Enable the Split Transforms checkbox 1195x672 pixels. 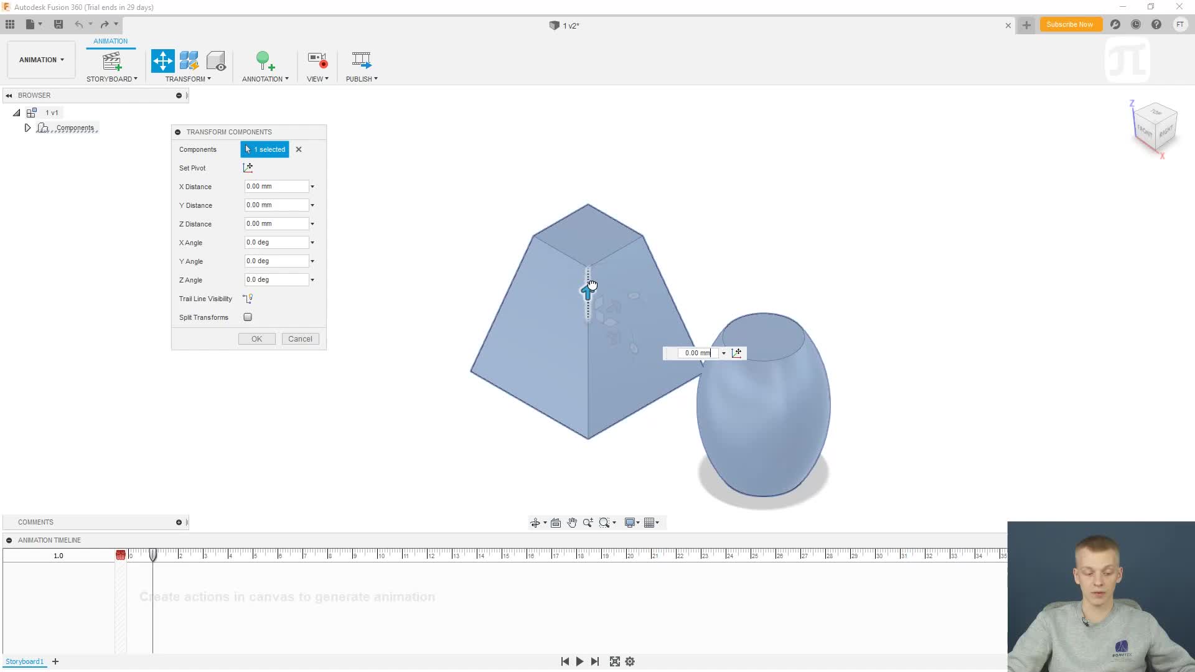pyautogui.click(x=248, y=317)
